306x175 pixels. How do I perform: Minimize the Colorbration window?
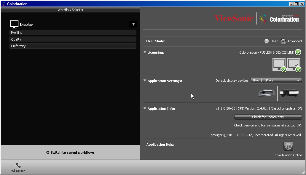(x=291, y=4)
